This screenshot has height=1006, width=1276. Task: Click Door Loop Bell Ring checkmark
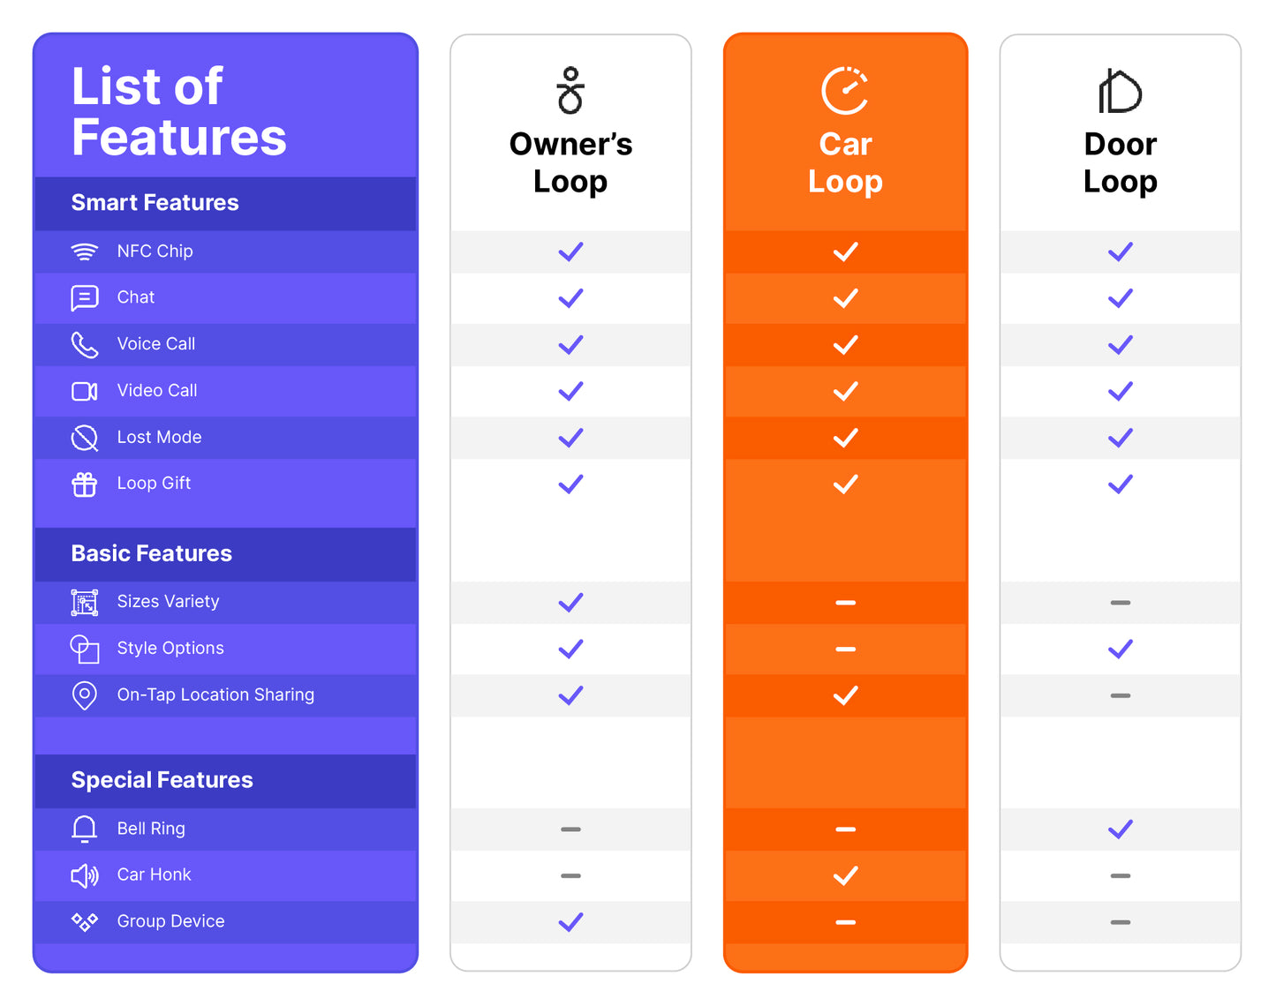[x=1120, y=830]
